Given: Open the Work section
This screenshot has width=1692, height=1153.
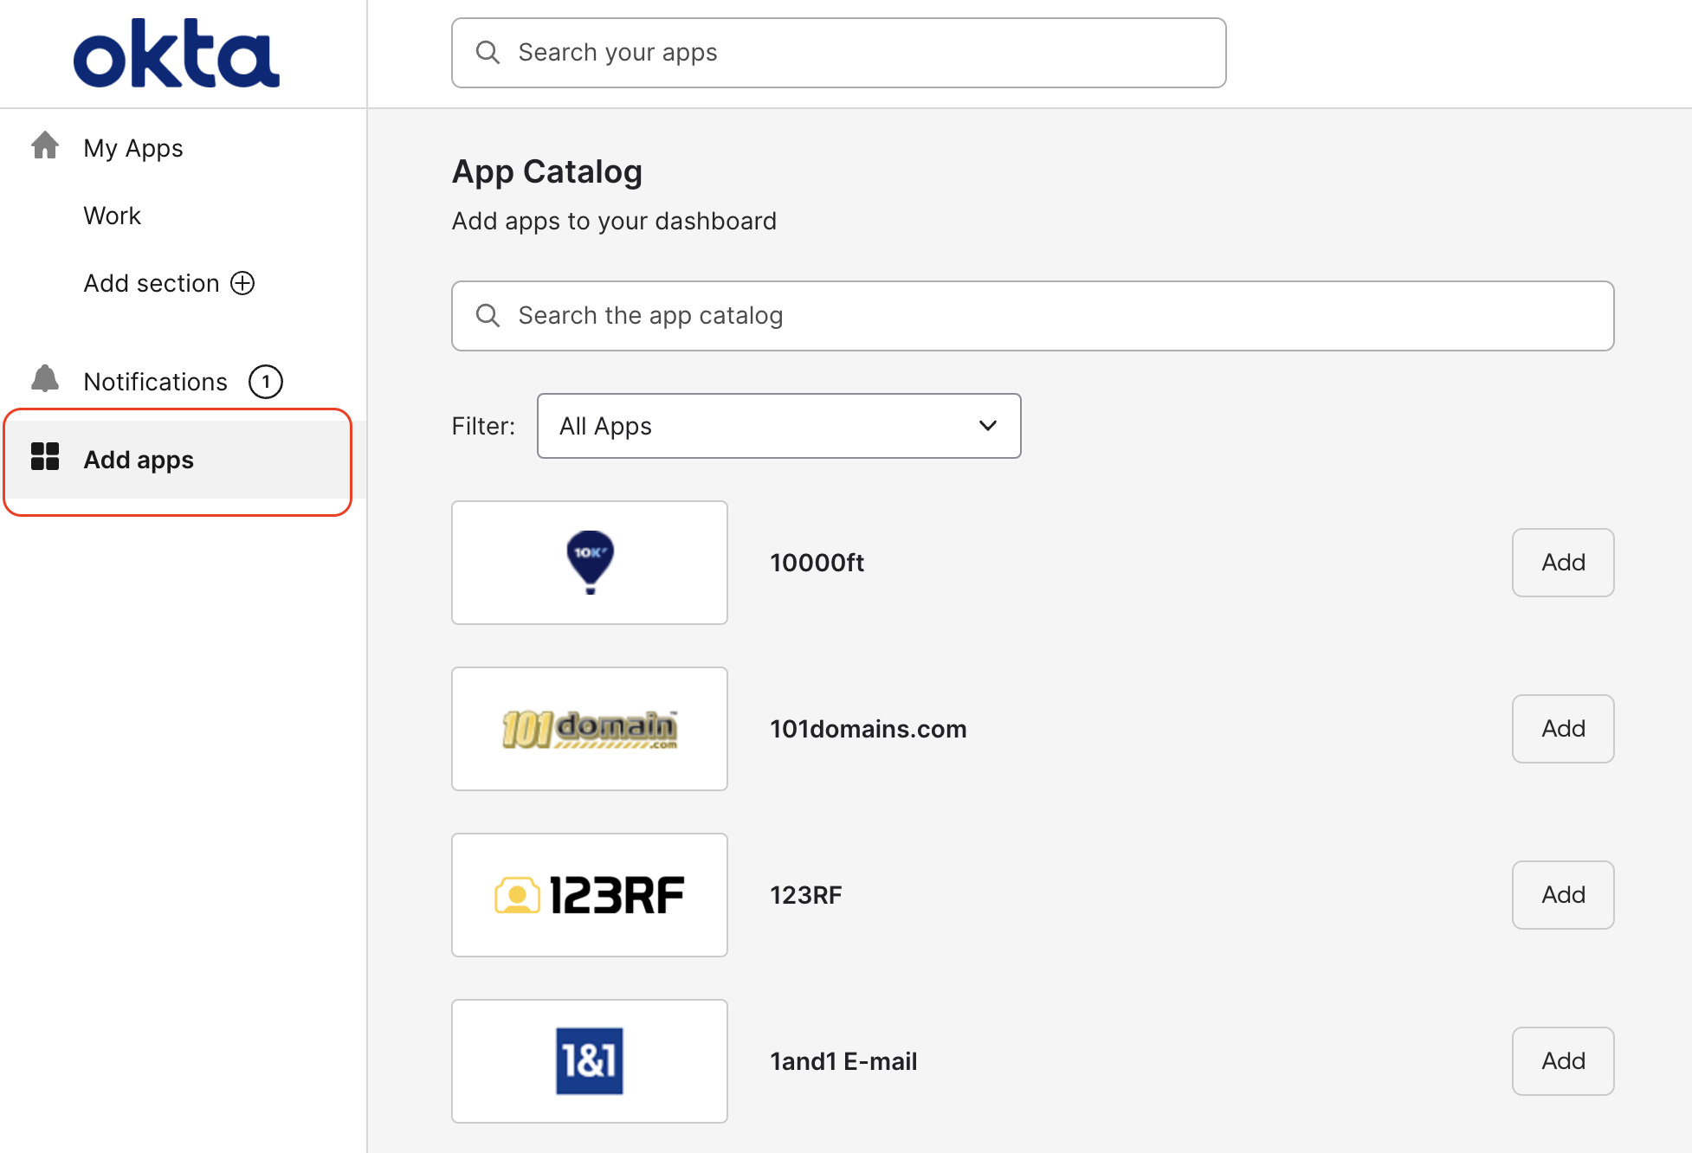Looking at the screenshot, I should [x=112, y=216].
